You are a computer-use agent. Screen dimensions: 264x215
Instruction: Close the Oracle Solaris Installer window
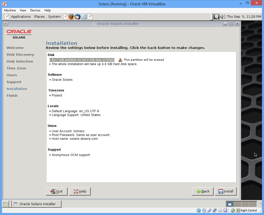click(237, 24)
